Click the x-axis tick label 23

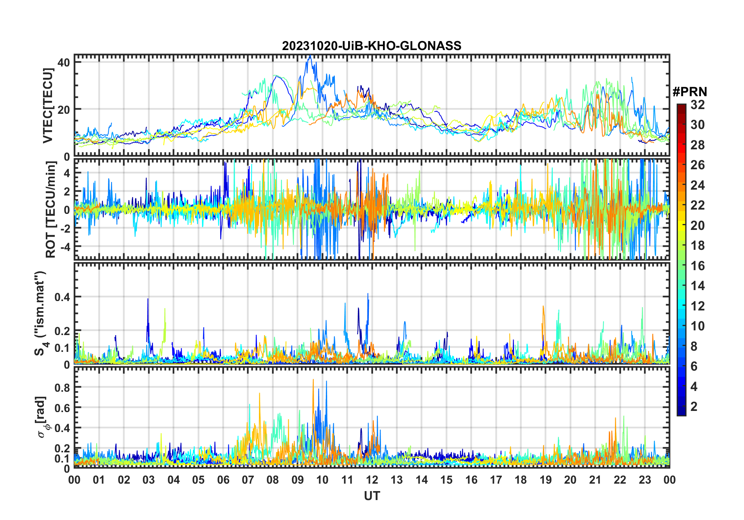coord(645,480)
